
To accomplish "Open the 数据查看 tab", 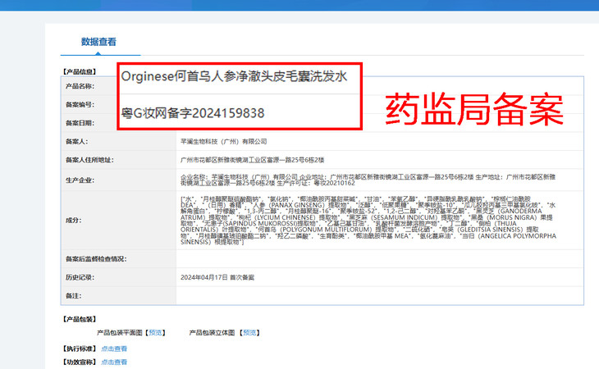I will 98,42.
